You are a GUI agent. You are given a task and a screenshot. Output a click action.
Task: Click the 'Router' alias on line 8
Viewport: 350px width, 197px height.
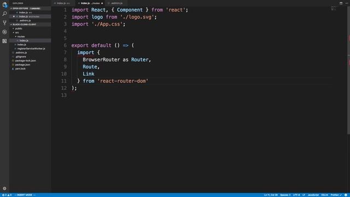coord(140,60)
